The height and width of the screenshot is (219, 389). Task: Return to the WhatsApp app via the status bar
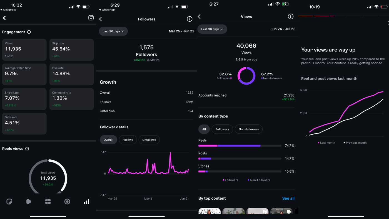[108, 10]
